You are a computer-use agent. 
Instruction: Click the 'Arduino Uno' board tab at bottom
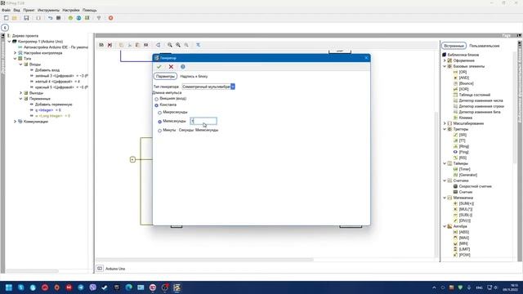[x=115, y=269]
